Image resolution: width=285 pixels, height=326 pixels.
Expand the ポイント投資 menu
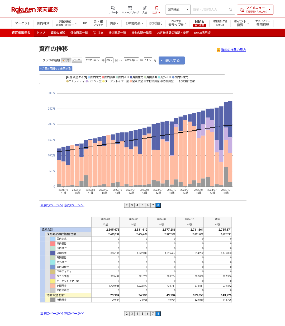point(241,23)
